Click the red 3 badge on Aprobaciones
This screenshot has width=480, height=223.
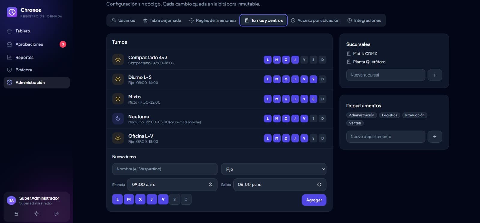click(x=63, y=44)
